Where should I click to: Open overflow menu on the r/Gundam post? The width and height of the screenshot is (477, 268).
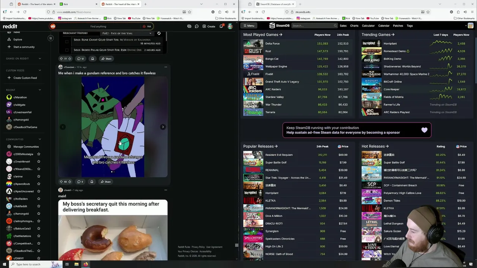coord(165,67)
